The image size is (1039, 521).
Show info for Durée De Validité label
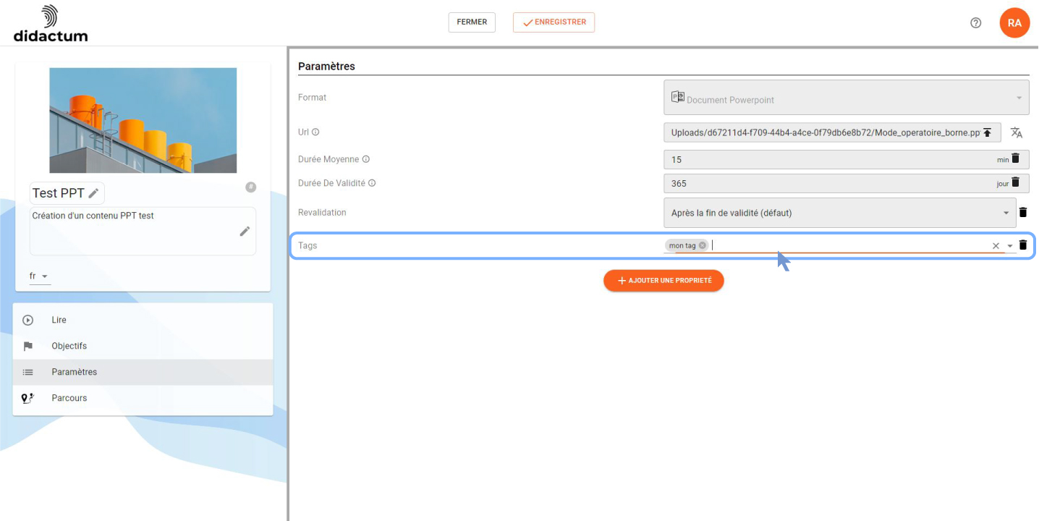point(372,183)
